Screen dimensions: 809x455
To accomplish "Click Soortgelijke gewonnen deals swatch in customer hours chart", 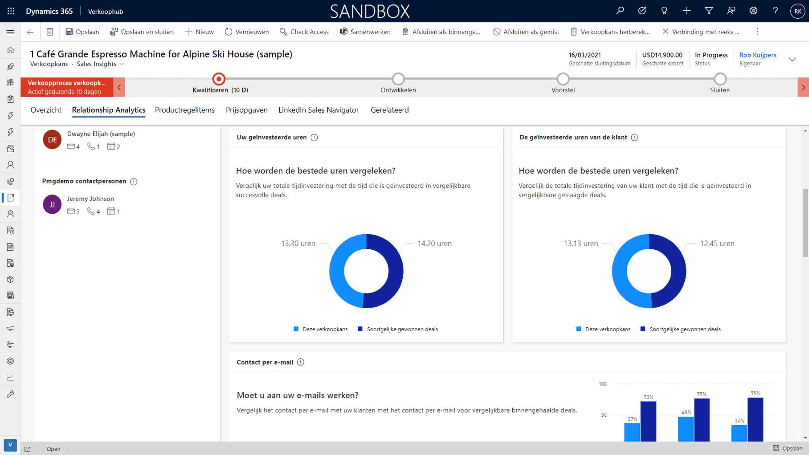I will pyautogui.click(x=643, y=329).
